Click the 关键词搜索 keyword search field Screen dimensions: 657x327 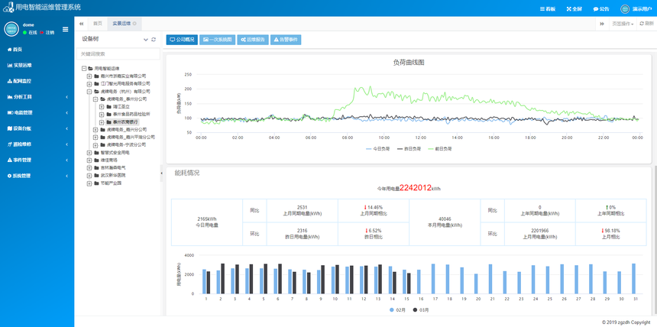tap(118, 53)
